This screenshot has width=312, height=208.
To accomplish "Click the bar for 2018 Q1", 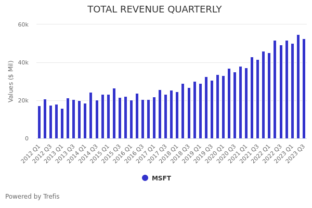I will point(177,115).
